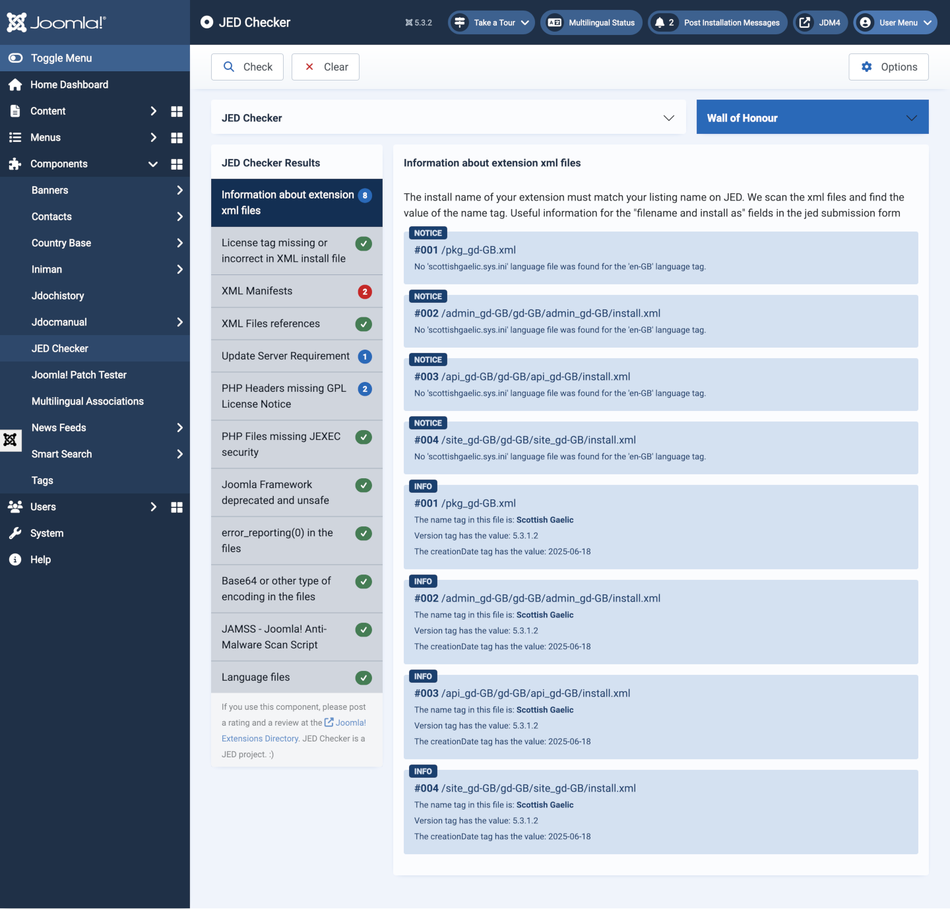Screen dimensions: 950x909
Task: Click info #004 /site_gd-GB install.xml entry
Action: pos(661,812)
